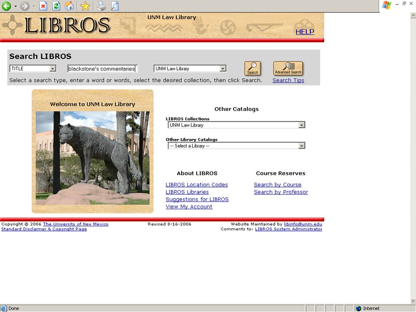This screenshot has height=312, width=416.
Task: Open Favorites with the star icon
Action: (85, 6)
